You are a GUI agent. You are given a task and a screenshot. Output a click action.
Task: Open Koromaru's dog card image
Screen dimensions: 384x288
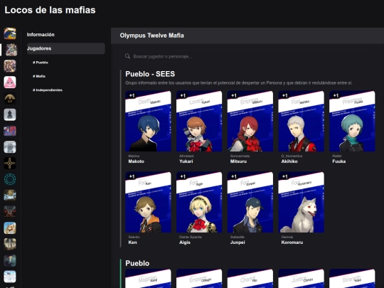[x=301, y=202]
